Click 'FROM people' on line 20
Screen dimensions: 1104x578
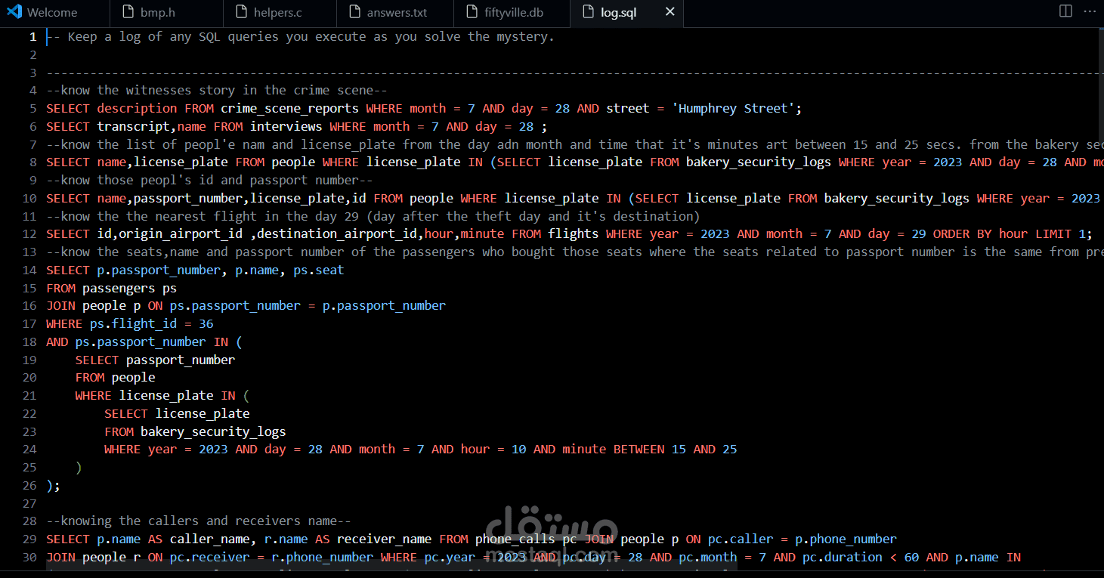(115, 377)
